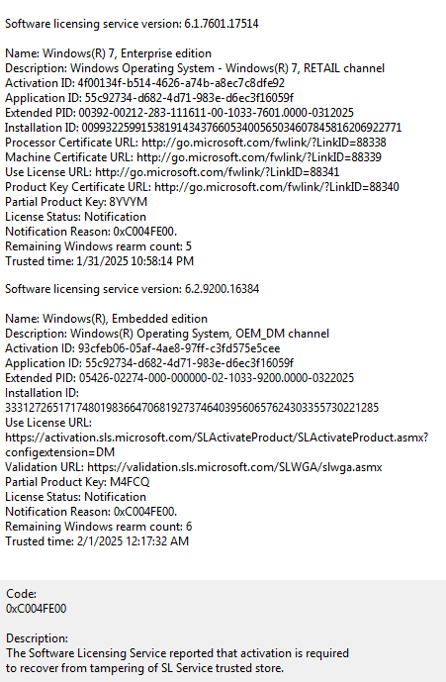Click the Partial Product Key M4FCQ text
This screenshot has width=446, height=682.
[130, 482]
